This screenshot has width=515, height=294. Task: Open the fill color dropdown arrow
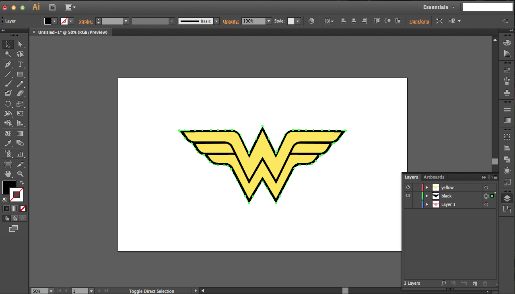pos(54,21)
